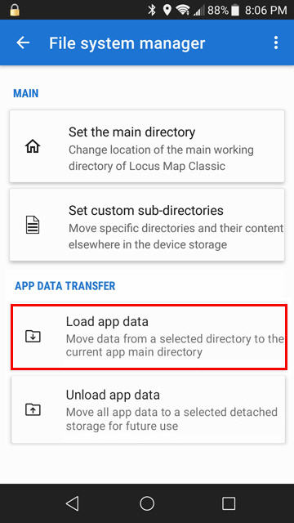Tap the Wi-Fi status icon
This screenshot has height=523, width=294.
point(183,10)
